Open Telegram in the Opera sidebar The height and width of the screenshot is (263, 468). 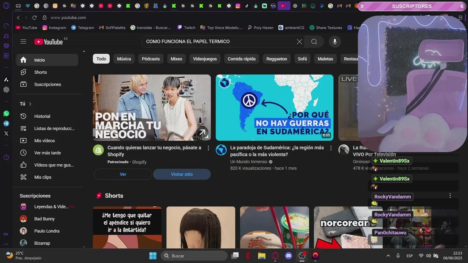[6, 123]
